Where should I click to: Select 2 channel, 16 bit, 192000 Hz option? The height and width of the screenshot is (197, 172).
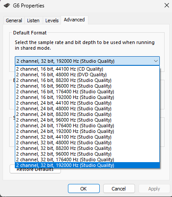coord(87,97)
